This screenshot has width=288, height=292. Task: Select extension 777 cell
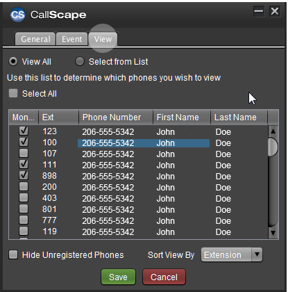click(49, 220)
